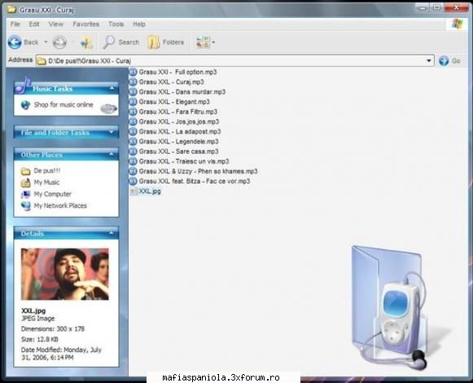Open My Music link
The width and height of the screenshot is (473, 383).
pos(46,183)
